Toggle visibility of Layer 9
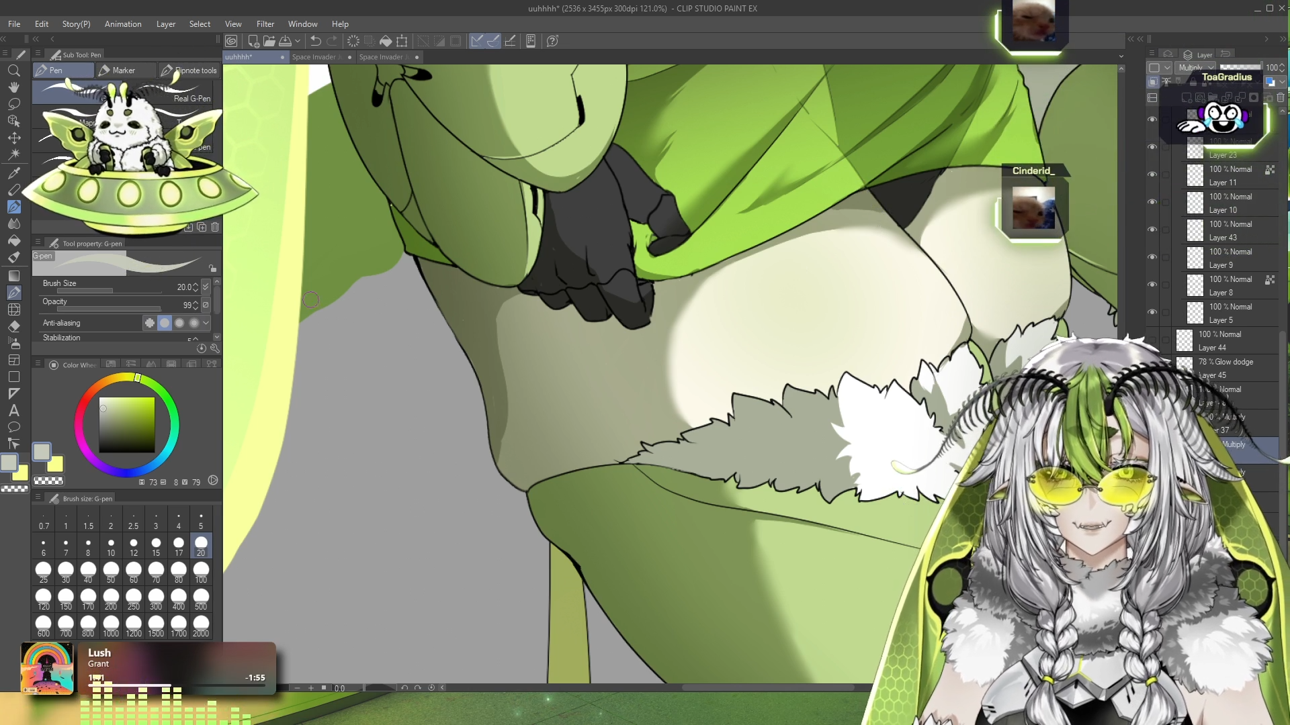Viewport: 1290px width, 725px height. (x=1152, y=258)
